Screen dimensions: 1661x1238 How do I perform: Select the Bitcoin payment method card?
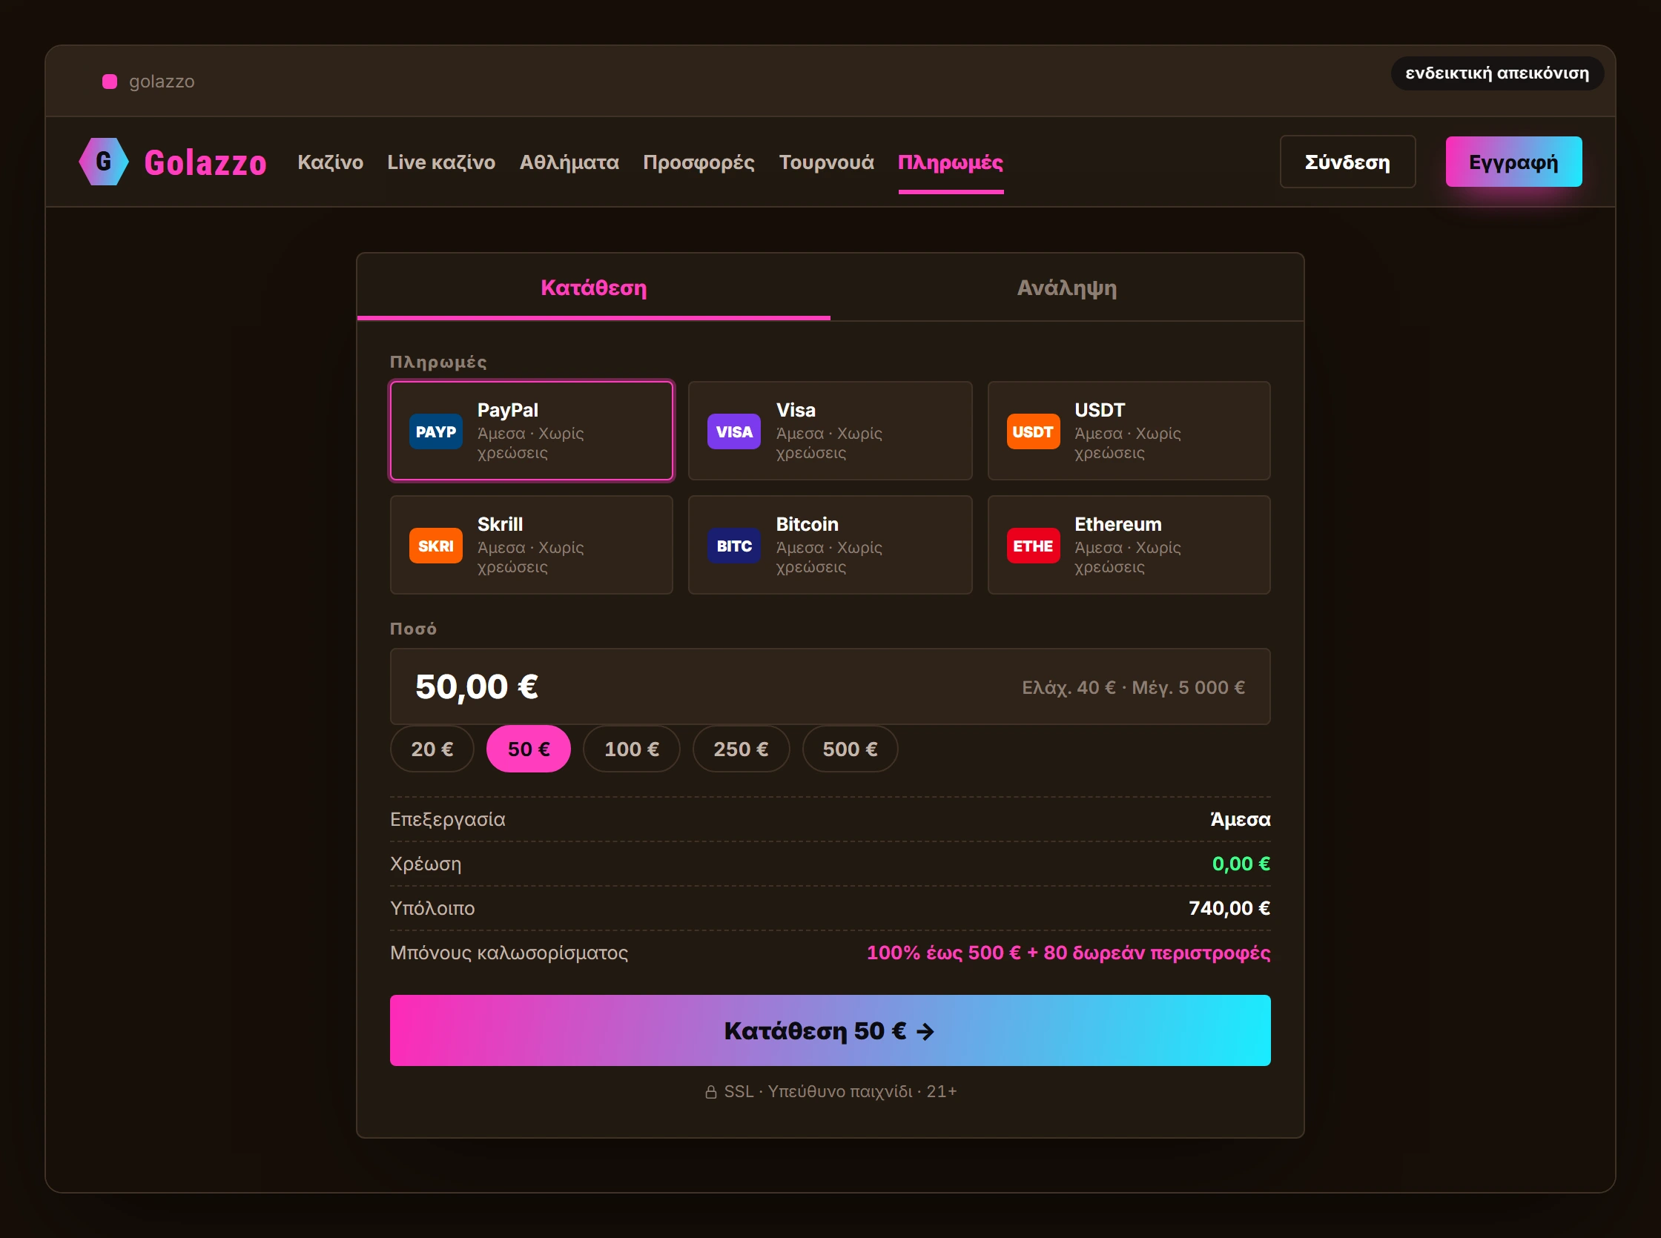tap(830, 545)
